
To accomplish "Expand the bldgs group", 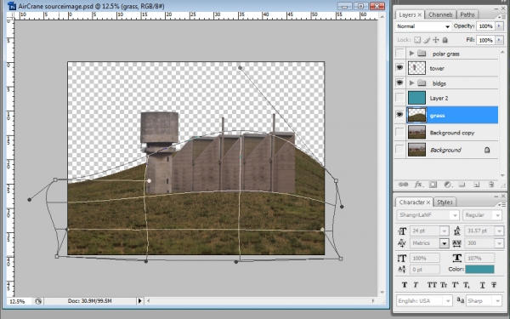I will (x=411, y=83).
